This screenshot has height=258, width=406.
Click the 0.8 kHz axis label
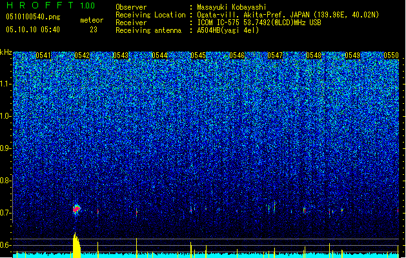pyautogui.click(x=5, y=181)
